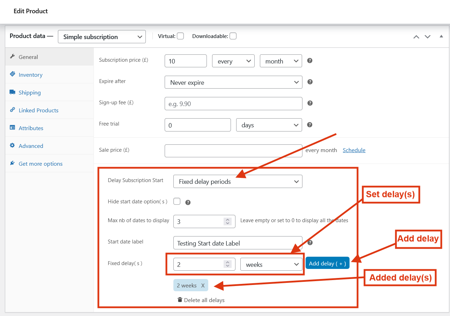The height and width of the screenshot is (316, 450).
Task: Increment Max nb of dates with the stepper
Action: tap(227, 219)
